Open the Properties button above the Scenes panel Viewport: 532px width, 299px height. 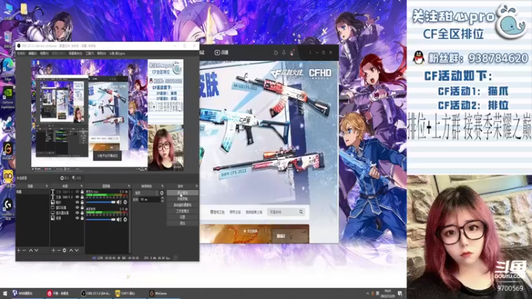tap(65, 178)
